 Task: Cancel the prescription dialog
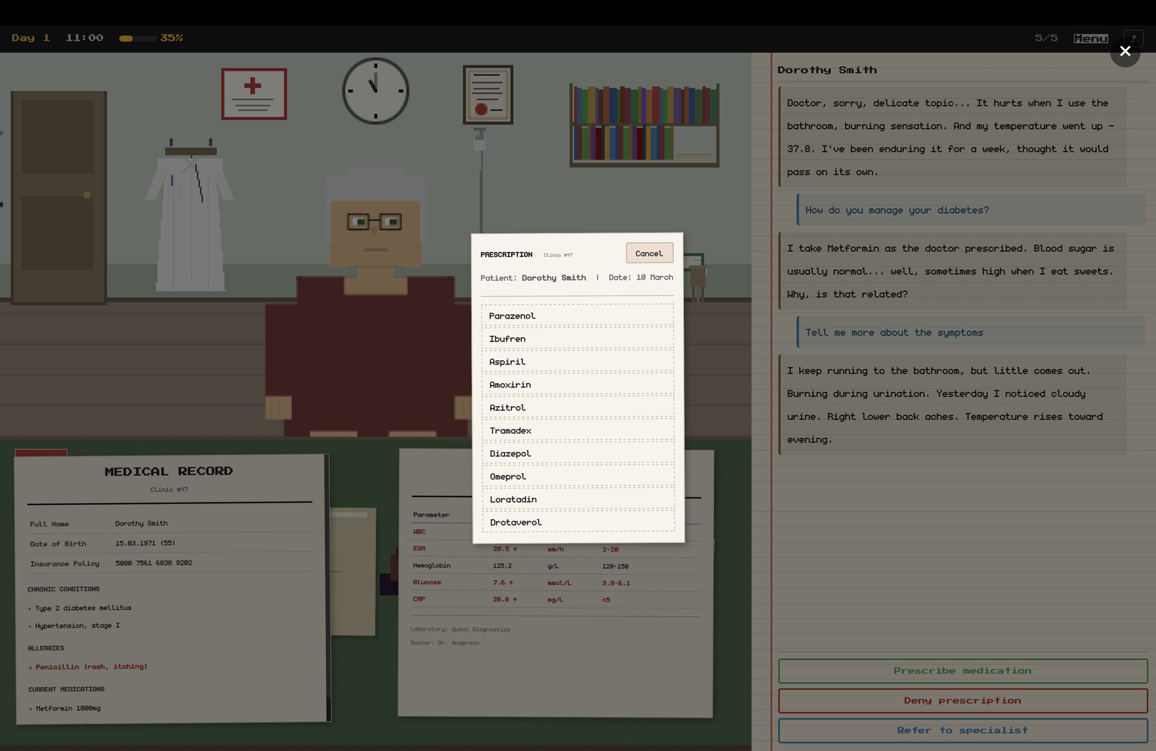pyautogui.click(x=649, y=253)
